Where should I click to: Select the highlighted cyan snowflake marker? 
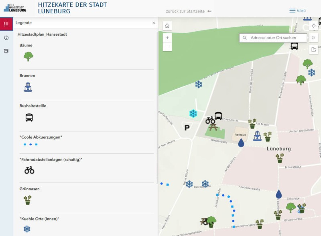pos(193,113)
